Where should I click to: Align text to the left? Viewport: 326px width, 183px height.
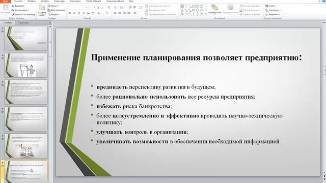point(115,13)
